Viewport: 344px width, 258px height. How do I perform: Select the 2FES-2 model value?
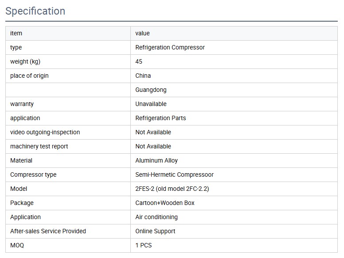click(172, 189)
